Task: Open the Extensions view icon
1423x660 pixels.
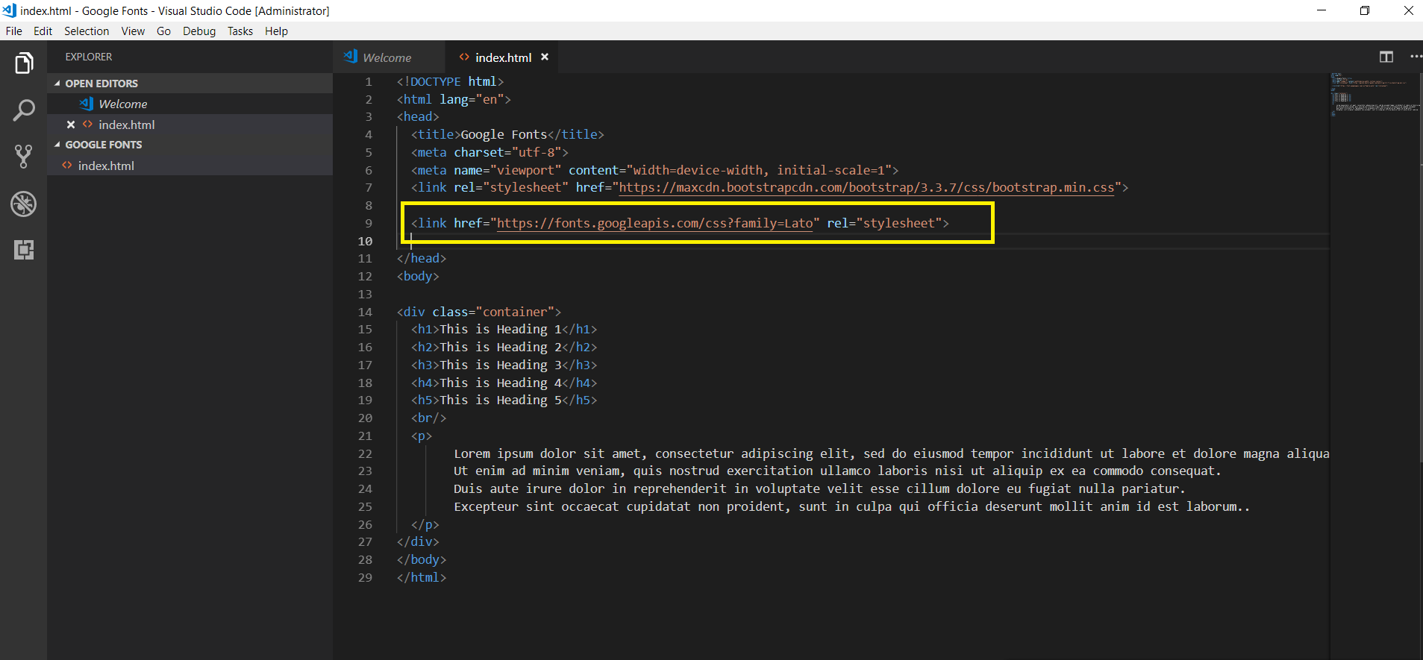Action: click(24, 250)
